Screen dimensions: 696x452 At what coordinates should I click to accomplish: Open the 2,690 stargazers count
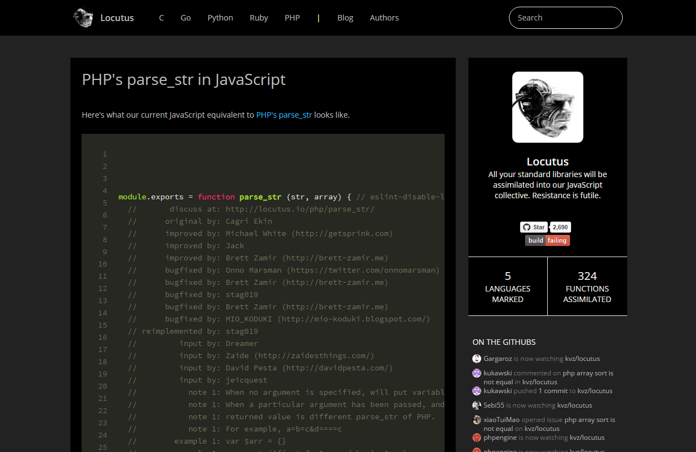pos(560,227)
